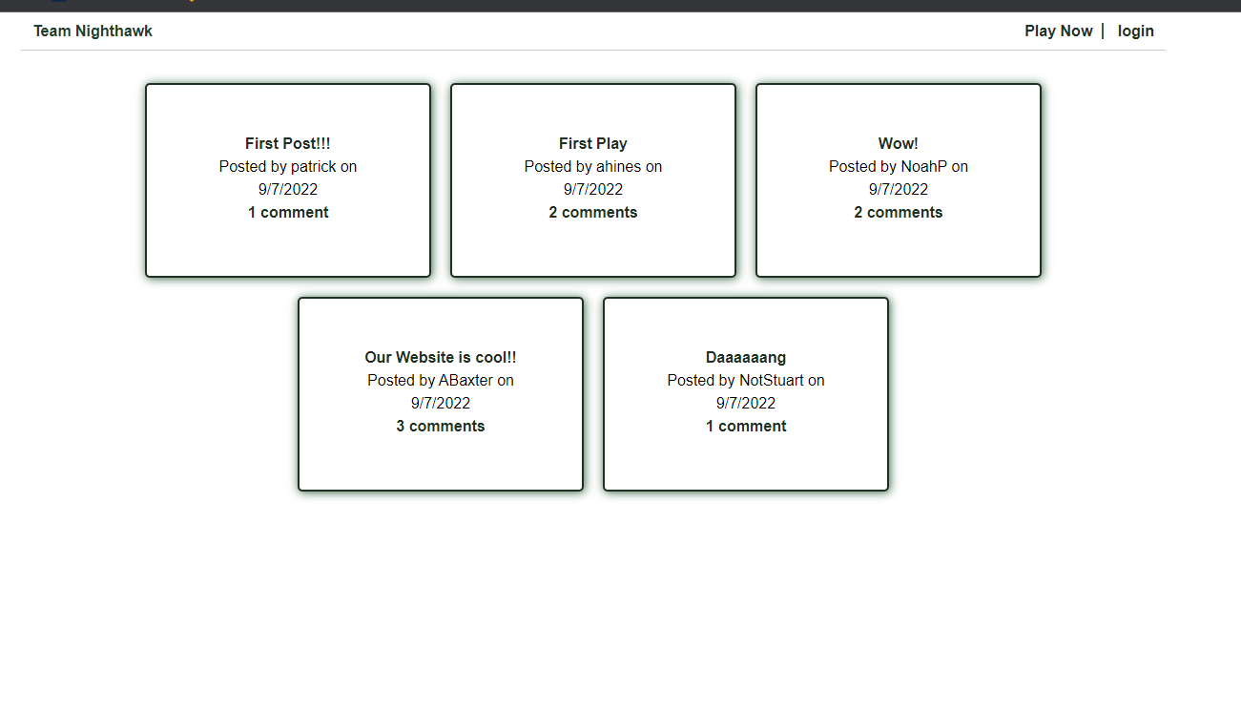Click the 9/7/2022 date in the Wow! card

point(898,189)
